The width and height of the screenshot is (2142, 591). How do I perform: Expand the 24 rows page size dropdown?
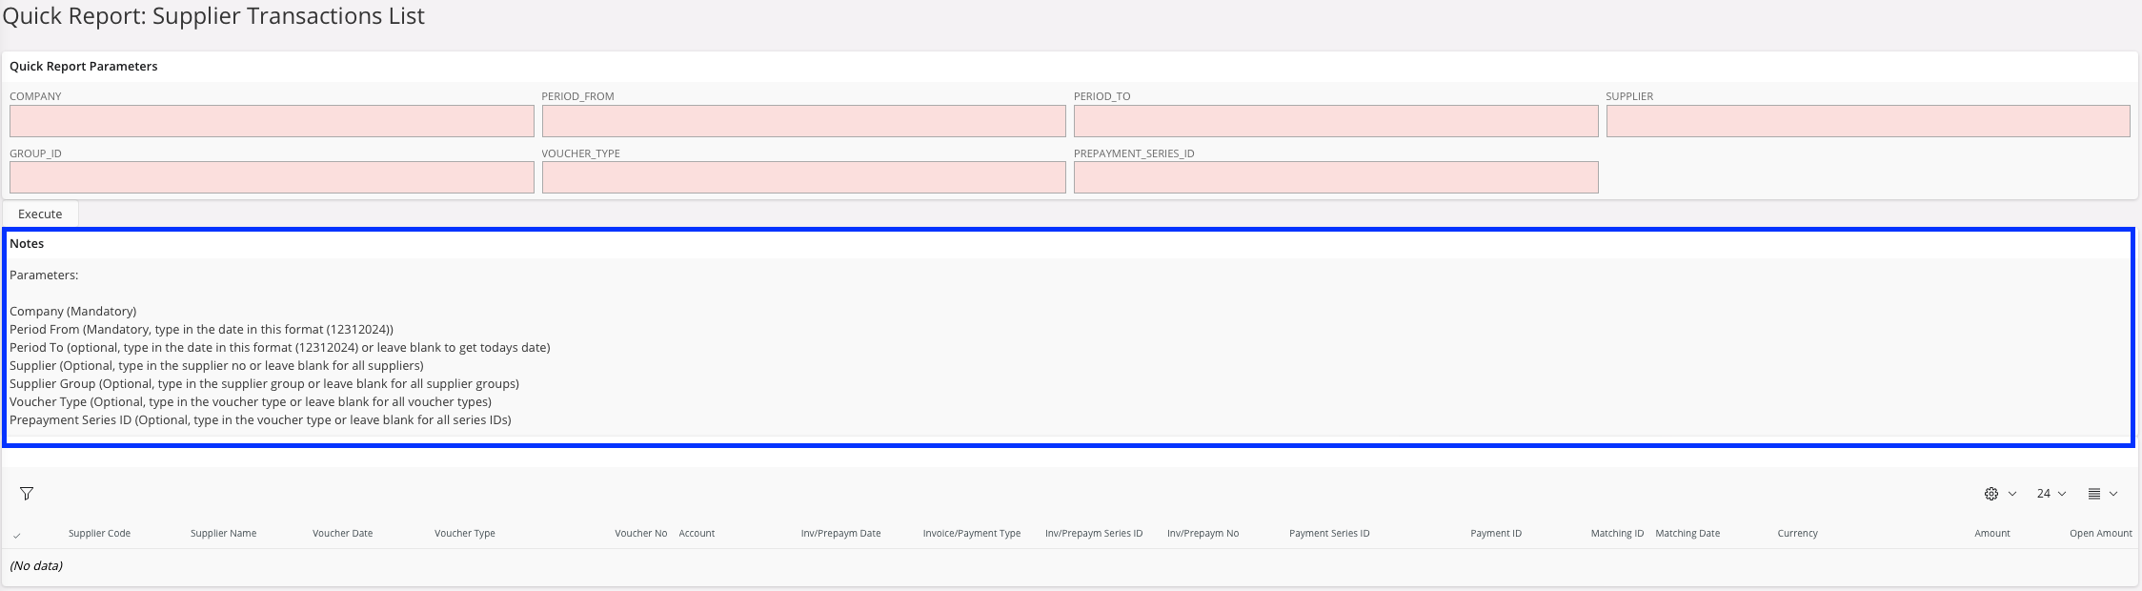pos(2051,494)
